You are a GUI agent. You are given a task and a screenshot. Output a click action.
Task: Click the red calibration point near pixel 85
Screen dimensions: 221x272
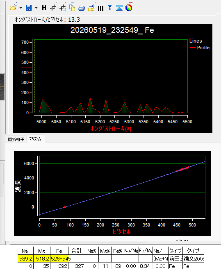click(x=65, y=207)
